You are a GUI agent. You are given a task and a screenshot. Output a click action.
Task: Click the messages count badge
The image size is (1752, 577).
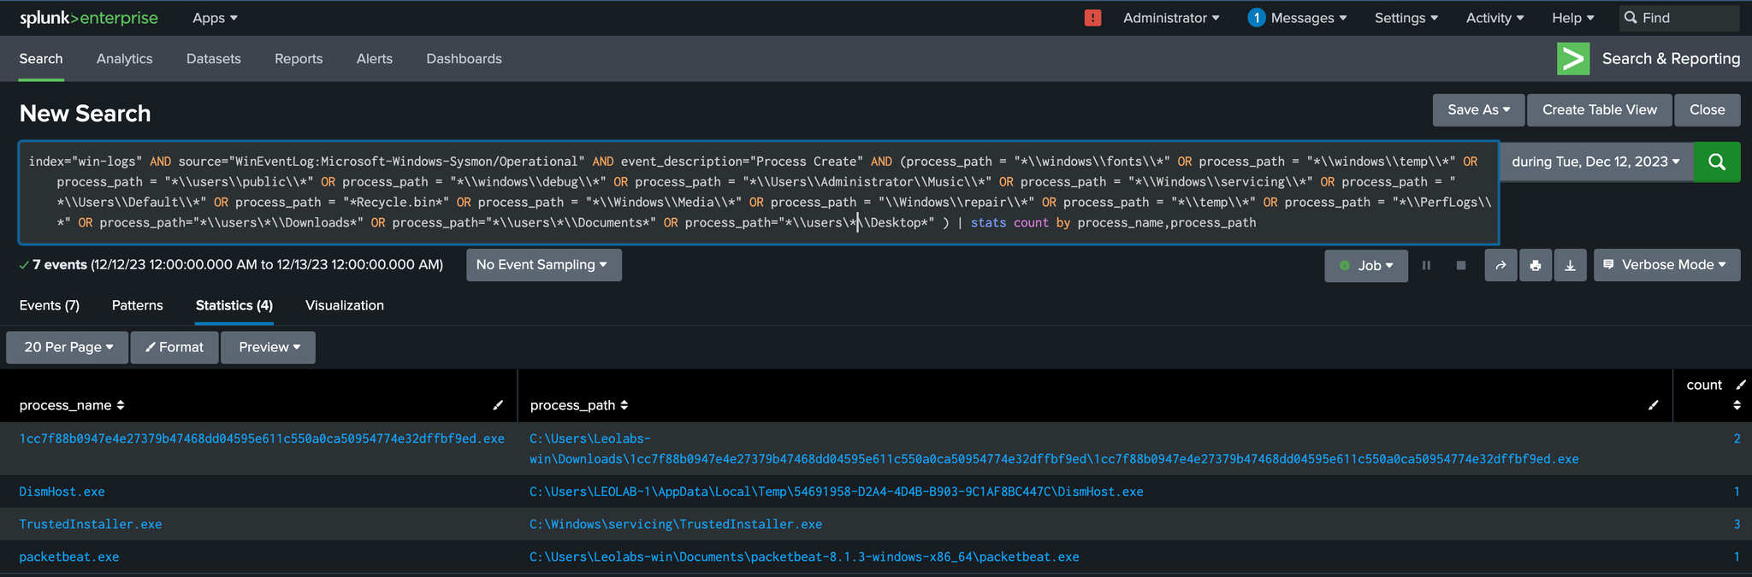tap(1256, 18)
